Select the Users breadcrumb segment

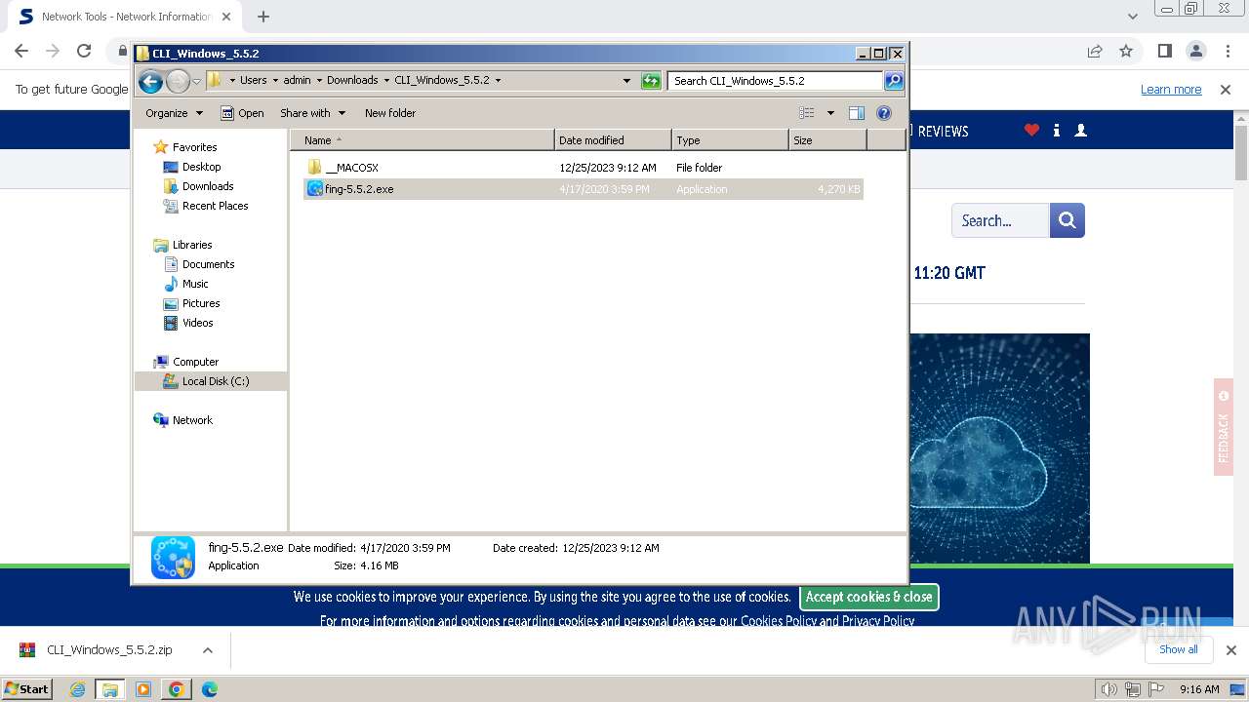[253, 80]
